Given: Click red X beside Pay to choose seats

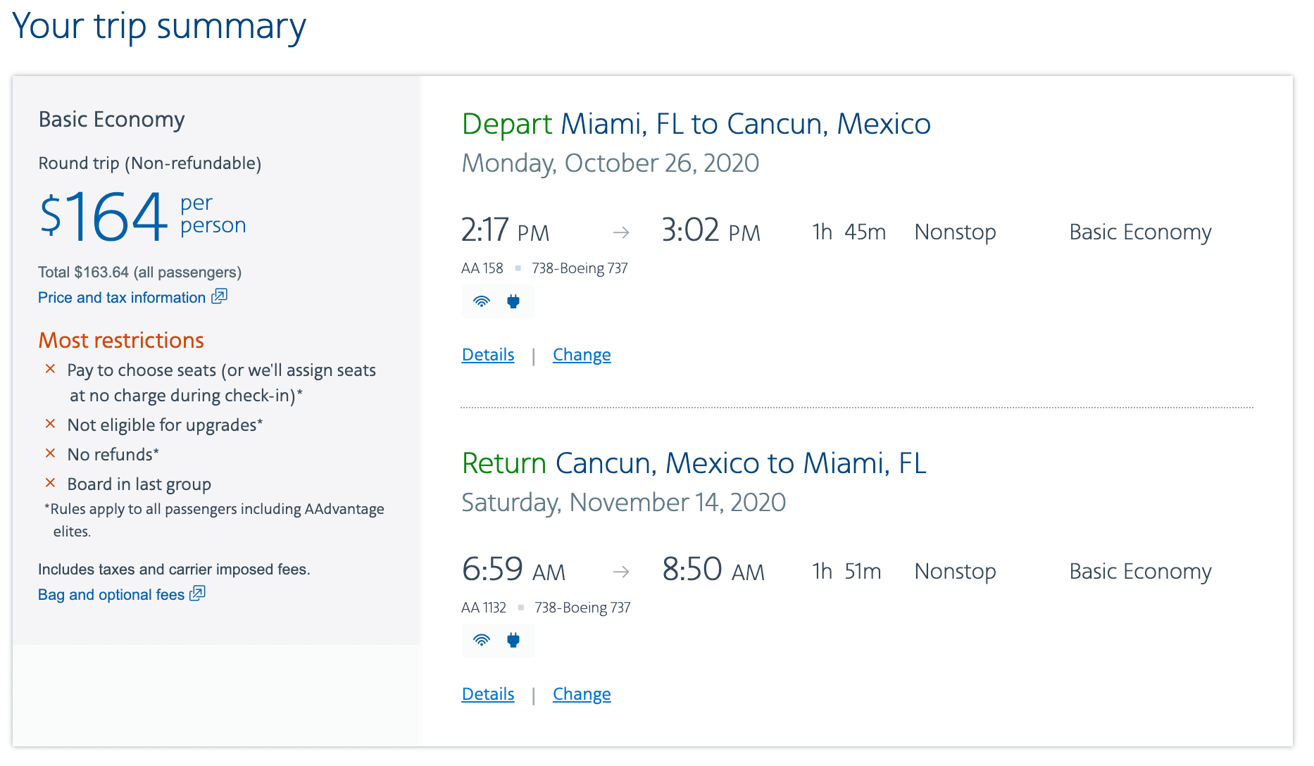Looking at the screenshot, I should 51,369.
